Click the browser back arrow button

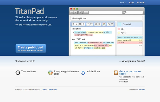[72, 12]
